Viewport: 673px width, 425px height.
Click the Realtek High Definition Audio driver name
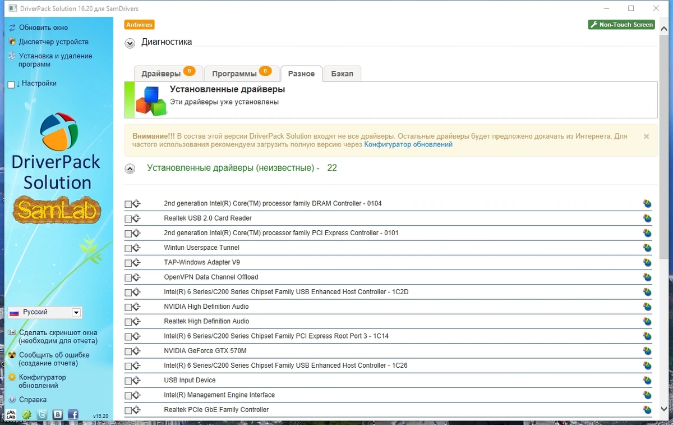(x=206, y=321)
